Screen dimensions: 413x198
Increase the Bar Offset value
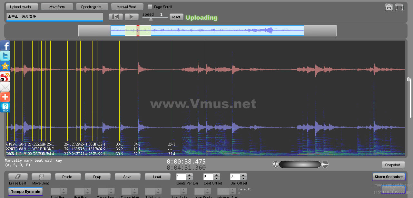coord(243,175)
